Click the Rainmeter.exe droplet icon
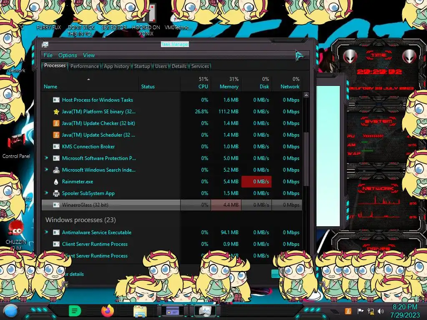Image resolution: width=427 pixels, height=320 pixels. [x=56, y=182]
